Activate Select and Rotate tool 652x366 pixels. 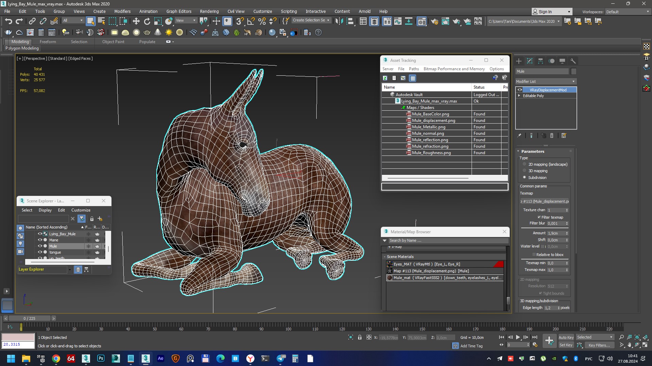tap(147, 21)
